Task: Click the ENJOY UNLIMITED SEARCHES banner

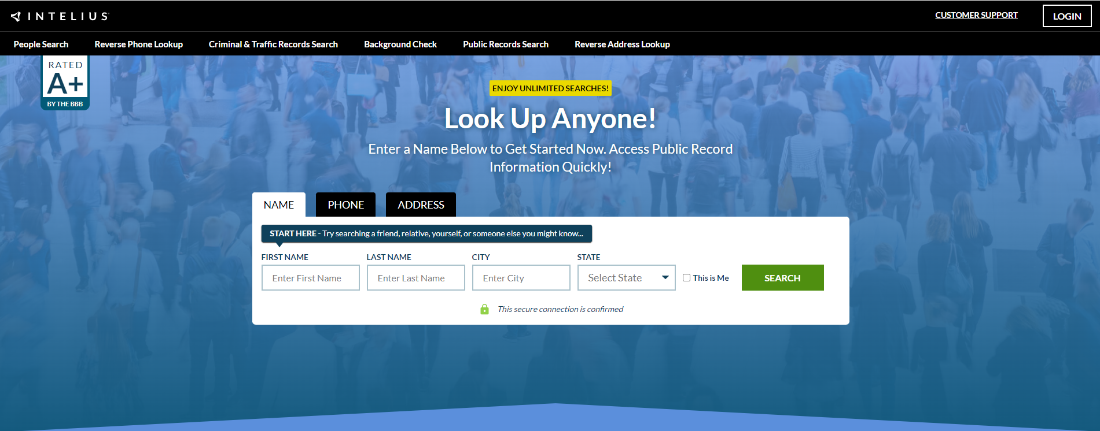Action: click(x=550, y=88)
